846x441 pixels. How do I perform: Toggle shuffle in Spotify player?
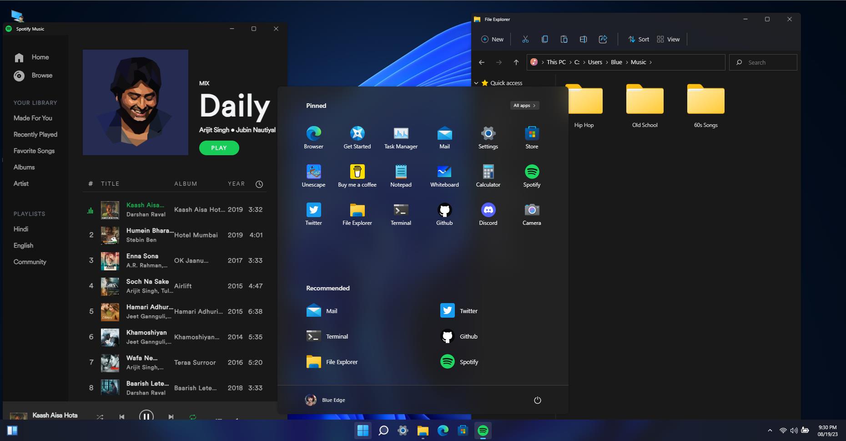[100, 416]
